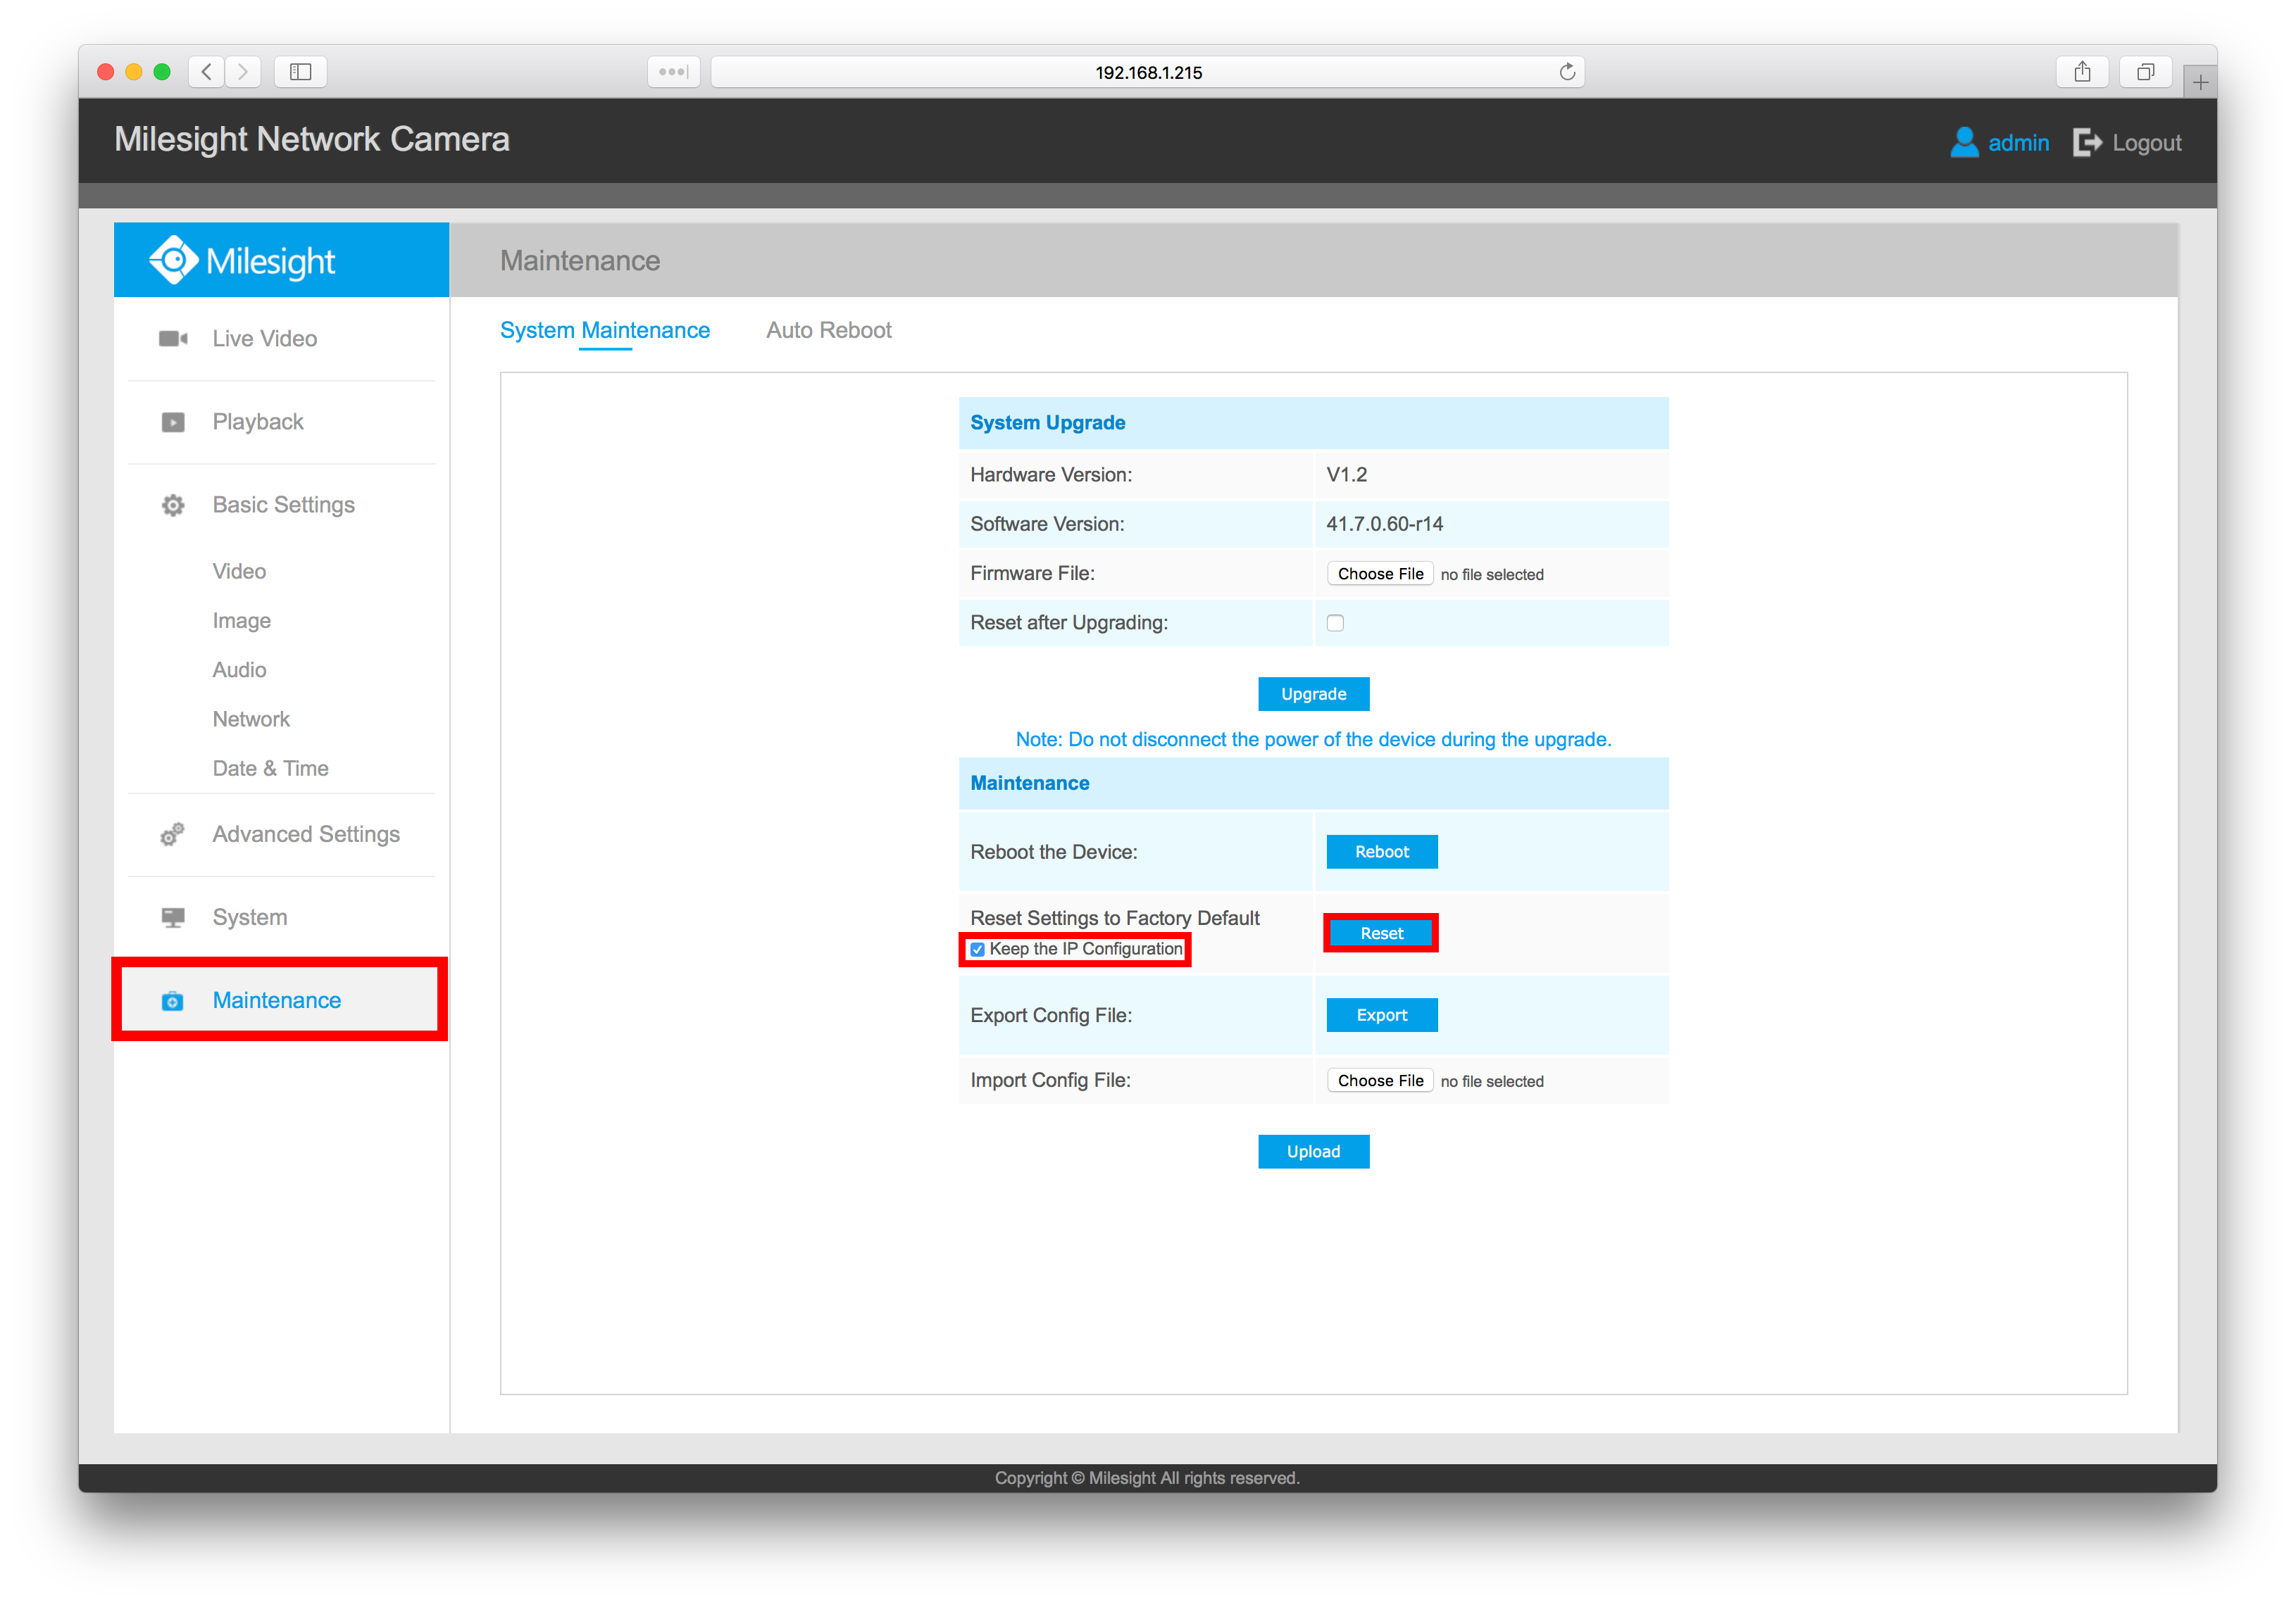Open Date & Time settings item
The image size is (2296, 1605).
click(x=270, y=769)
